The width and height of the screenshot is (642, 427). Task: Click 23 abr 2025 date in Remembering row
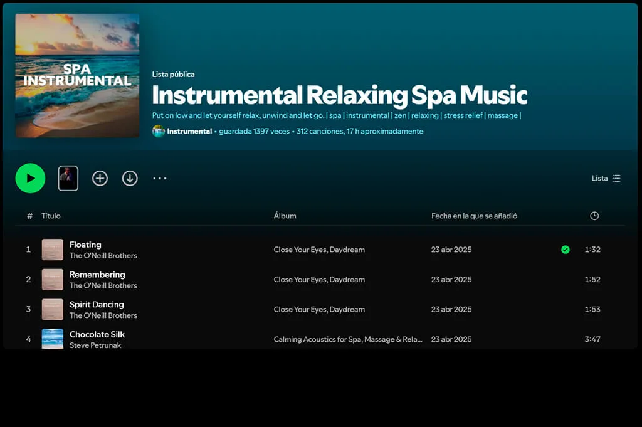coord(451,279)
